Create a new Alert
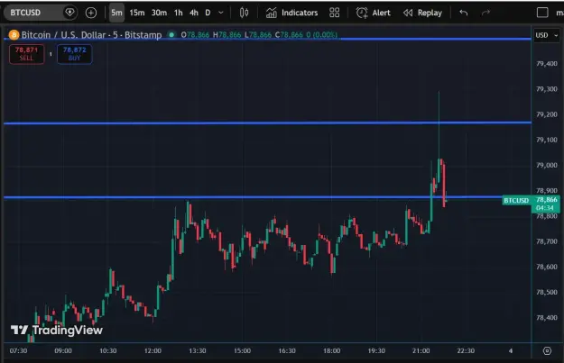This screenshot has width=564, height=363. point(373,13)
